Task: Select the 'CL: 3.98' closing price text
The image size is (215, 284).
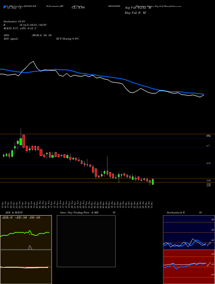Action: pyautogui.click(x=78, y=8)
